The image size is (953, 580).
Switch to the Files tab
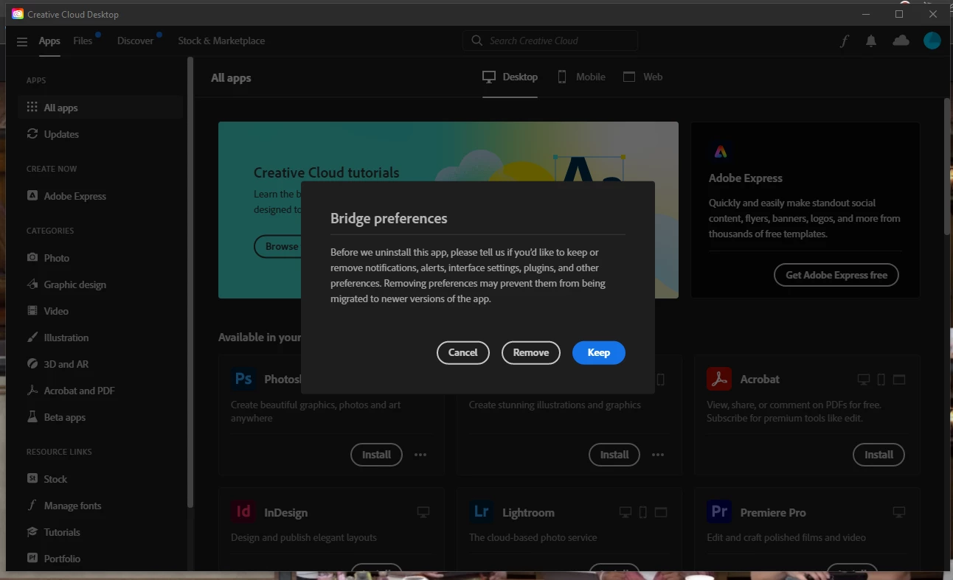[83, 41]
